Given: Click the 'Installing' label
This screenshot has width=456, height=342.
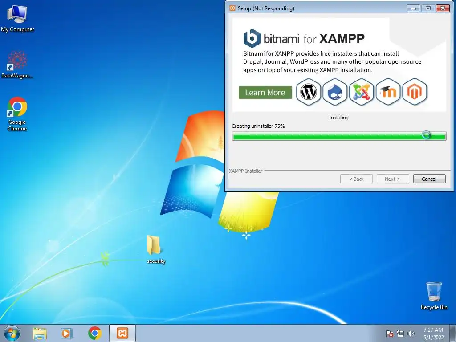Looking at the screenshot, I should tap(339, 118).
